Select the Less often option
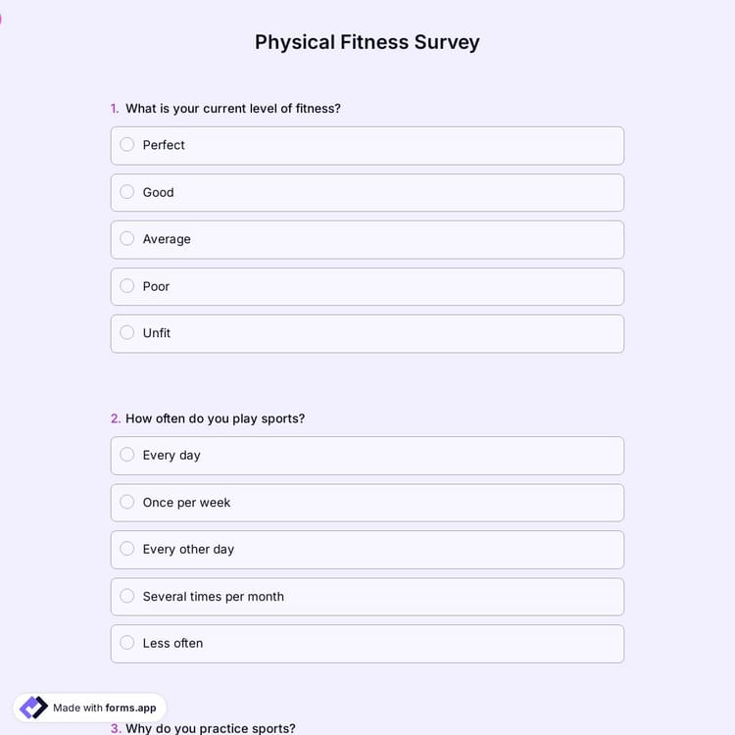Screen dimensions: 735x735 point(127,643)
